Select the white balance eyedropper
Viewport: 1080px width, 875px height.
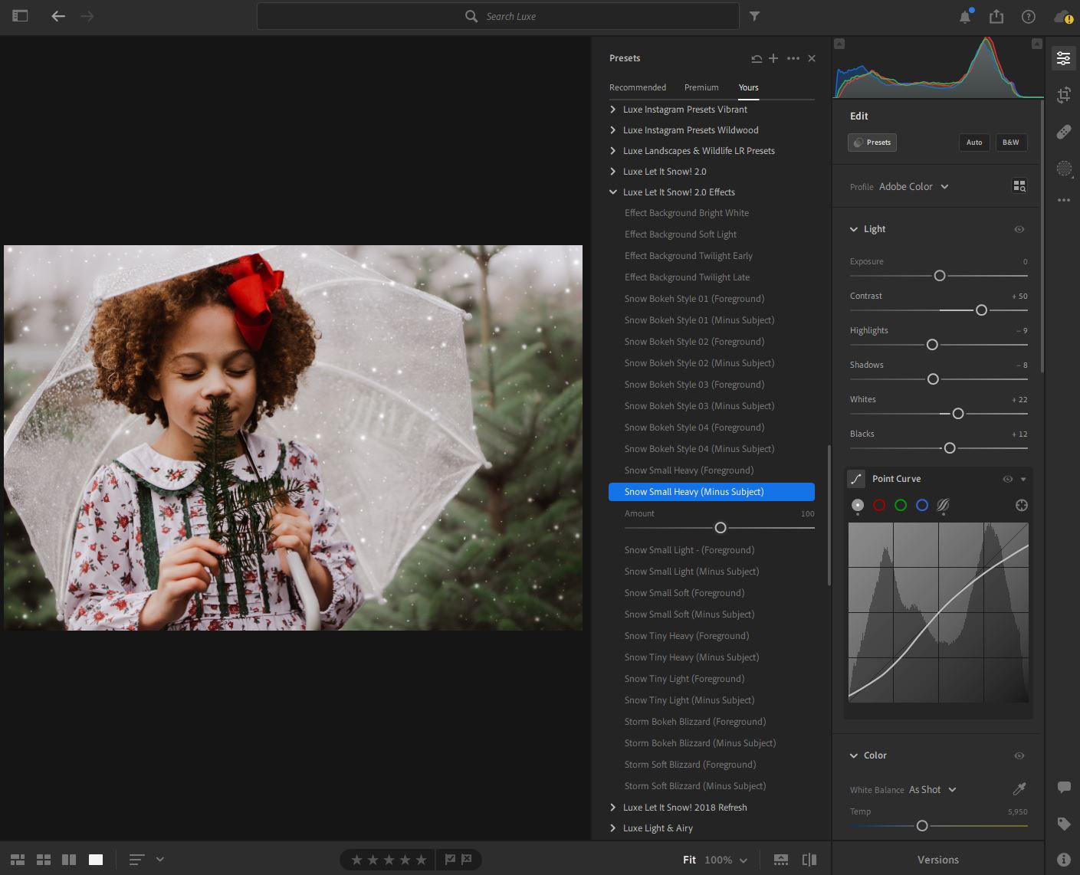click(x=1019, y=789)
